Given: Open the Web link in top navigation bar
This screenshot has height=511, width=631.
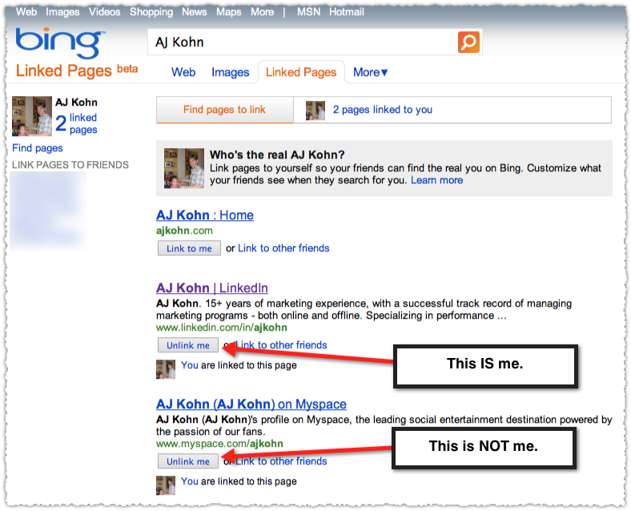Looking at the screenshot, I should pos(26,12).
